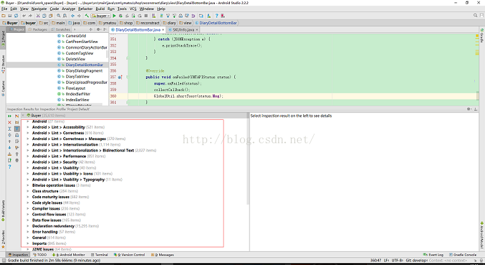The image size is (485, 265).
Task: Expand the Declaration redundancy node
Action: 28,226
